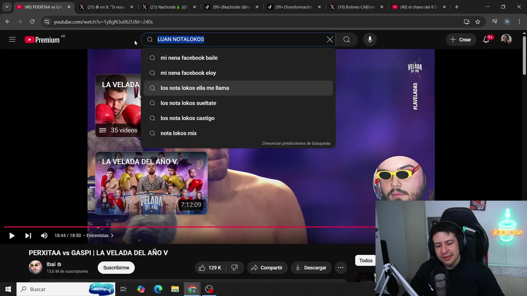Click the Ibai channel watermark avatar
This screenshot has width=527, height=296.
pyautogui.click(x=399, y=178)
